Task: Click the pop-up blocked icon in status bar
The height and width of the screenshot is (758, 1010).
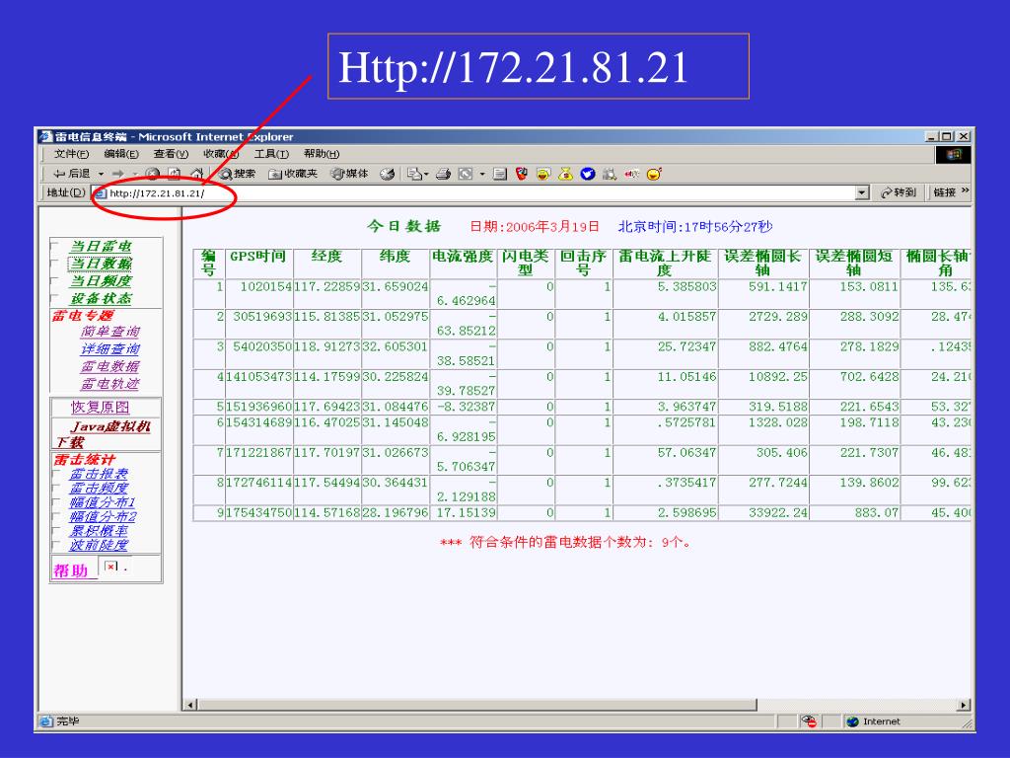Action: (x=809, y=721)
